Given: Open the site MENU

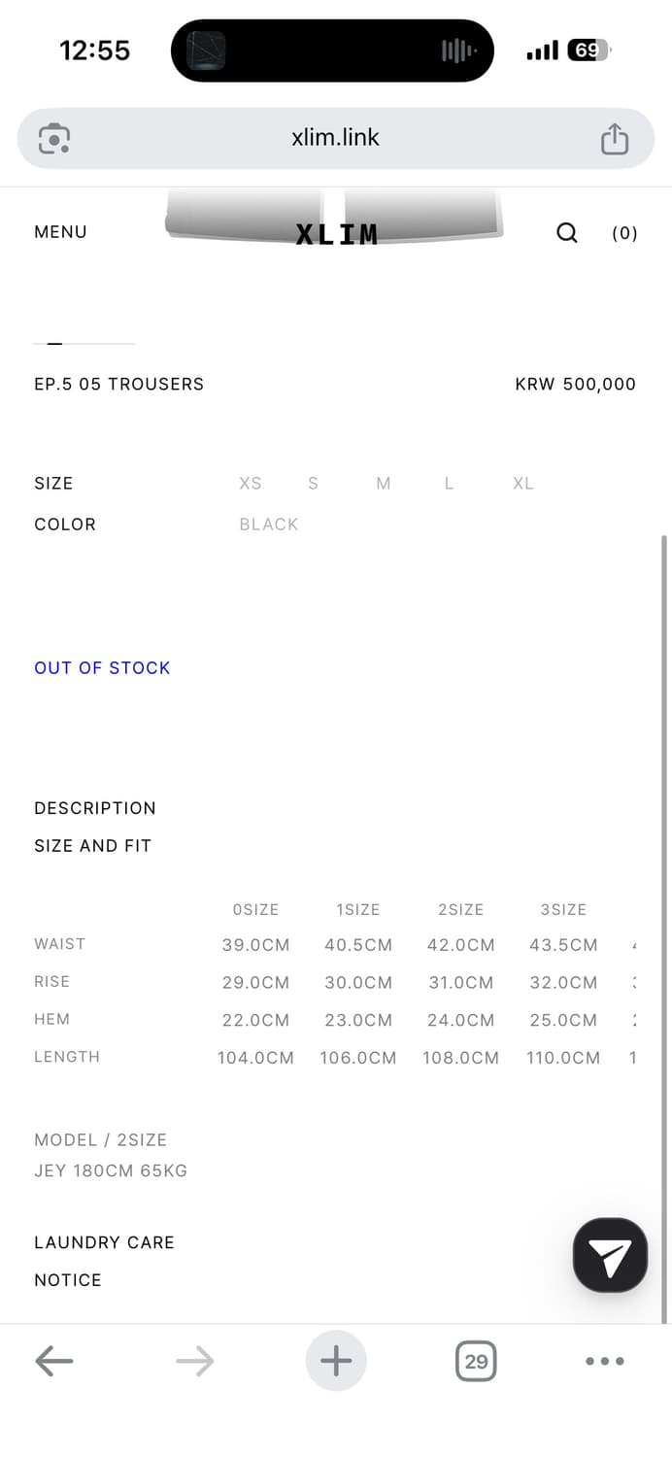Looking at the screenshot, I should point(60,232).
